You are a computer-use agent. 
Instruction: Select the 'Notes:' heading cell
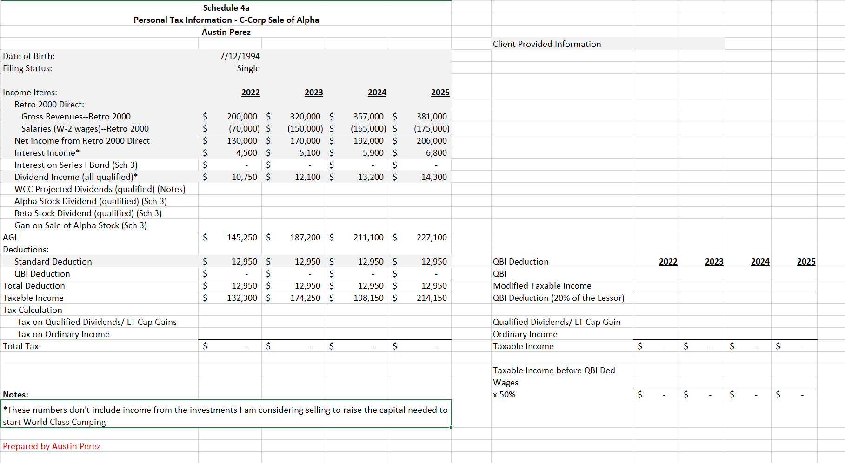tap(16, 394)
